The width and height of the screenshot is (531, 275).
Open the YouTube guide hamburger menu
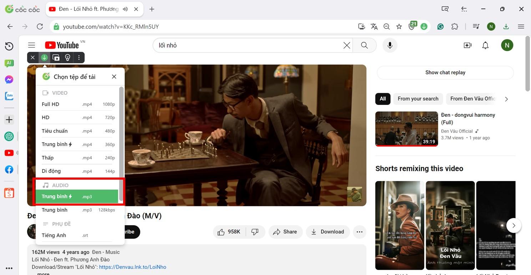point(32,45)
